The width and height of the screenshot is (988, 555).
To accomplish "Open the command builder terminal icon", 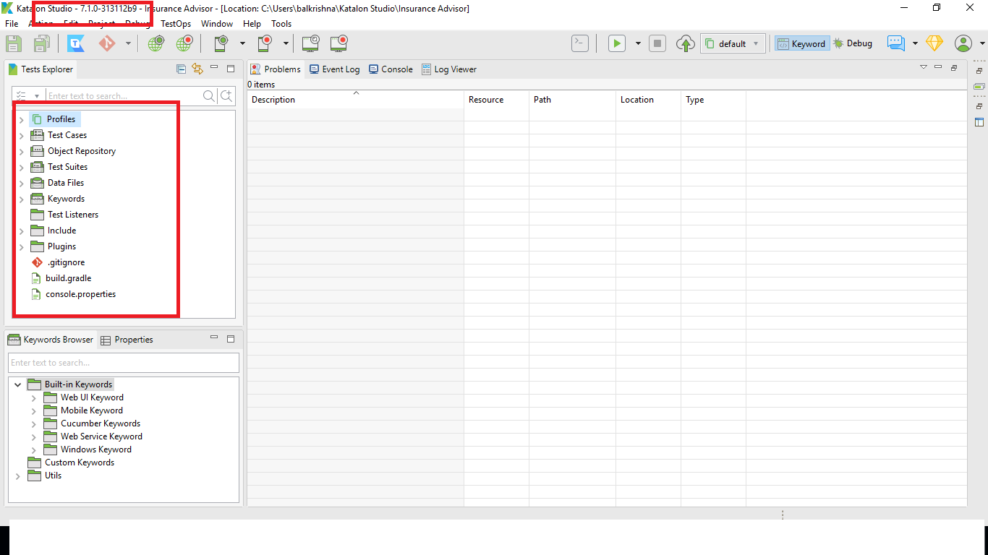I will coord(580,43).
